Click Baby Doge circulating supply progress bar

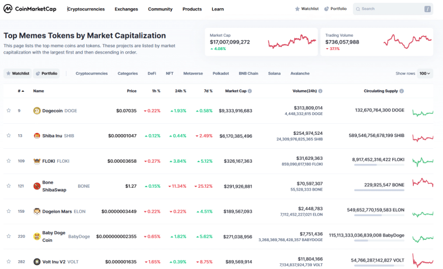pos(379,241)
